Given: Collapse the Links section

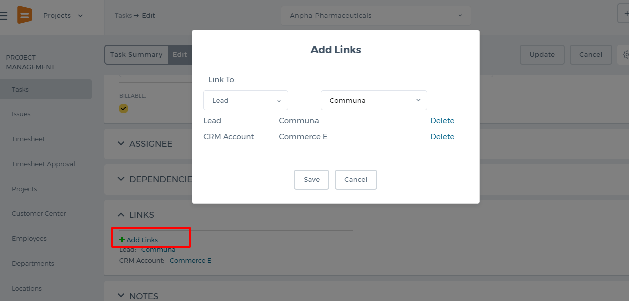Looking at the screenshot, I should tap(136, 215).
